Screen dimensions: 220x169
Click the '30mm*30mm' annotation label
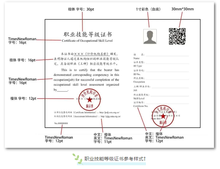182,9
